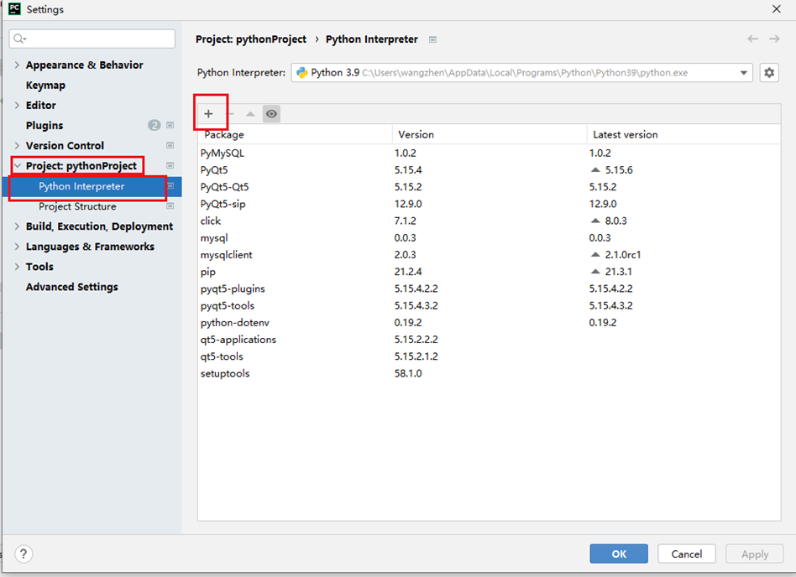Select the python-dotenv package row
The image size is (796, 577).
point(489,323)
